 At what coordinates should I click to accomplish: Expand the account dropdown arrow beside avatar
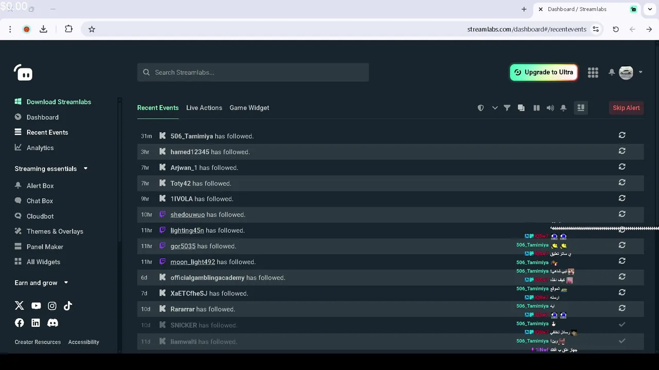point(640,72)
